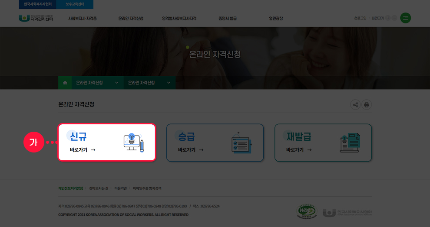Click the WA web accessibility badge
The image size is (430, 227).
[x=307, y=211]
